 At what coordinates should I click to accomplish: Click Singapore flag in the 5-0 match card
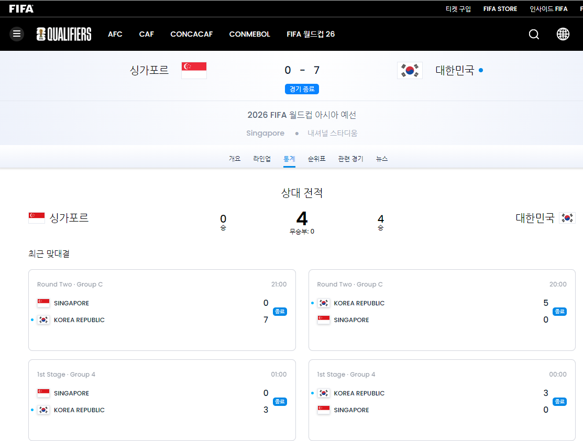tap(324, 320)
